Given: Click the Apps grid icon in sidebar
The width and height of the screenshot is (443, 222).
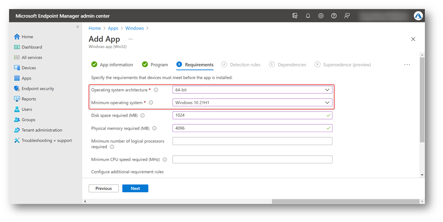Looking at the screenshot, I should coord(17,78).
